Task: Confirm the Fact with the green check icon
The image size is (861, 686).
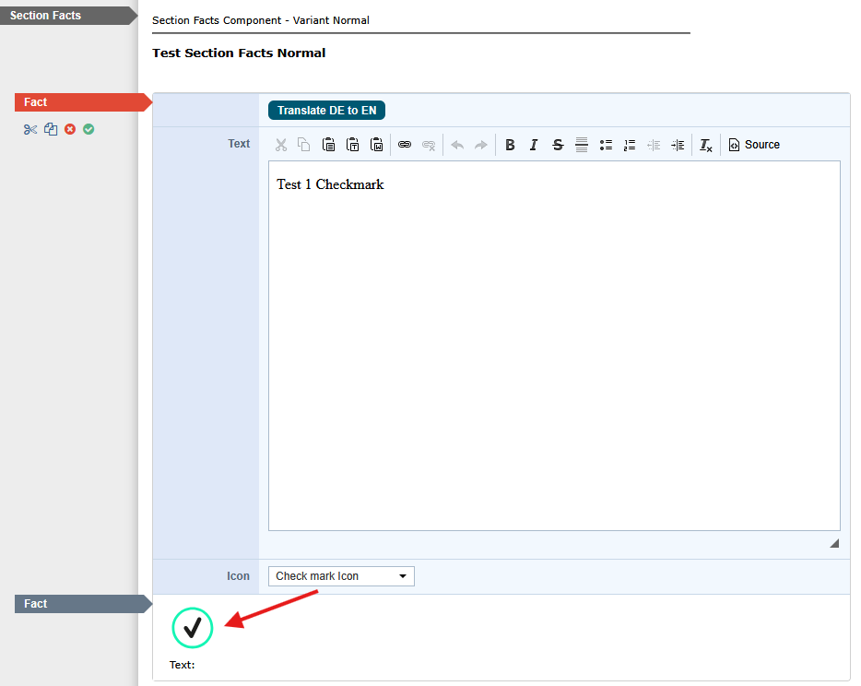Action: coord(88,129)
